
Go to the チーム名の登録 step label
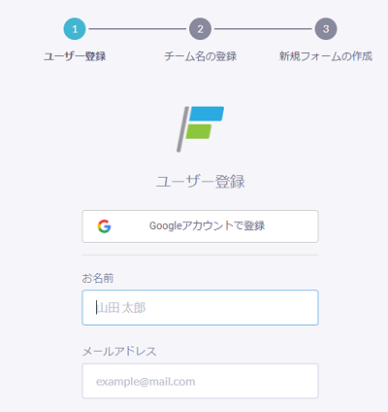tap(200, 56)
